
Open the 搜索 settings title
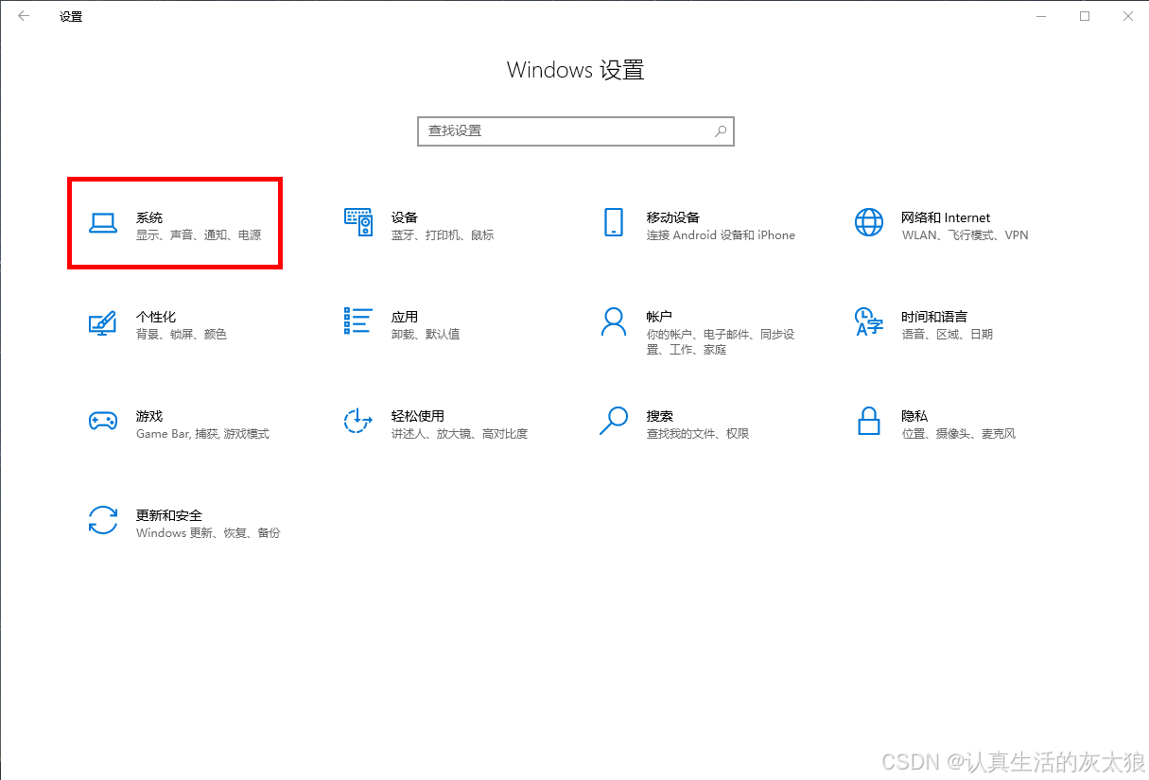click(x=660, y=416)
